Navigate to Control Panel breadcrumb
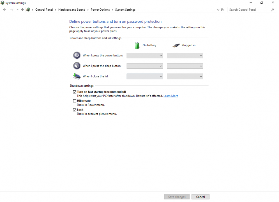The height and width of the screenshot is (202, 279). point(44,10)
